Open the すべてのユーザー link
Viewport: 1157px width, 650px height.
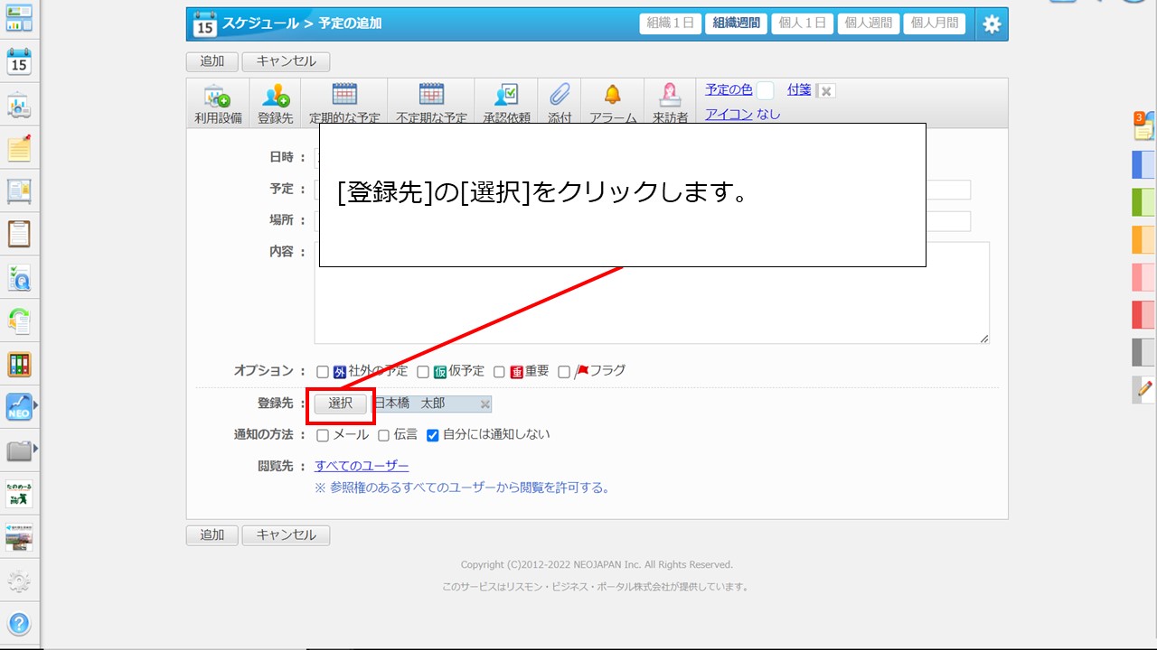click(362, 466)
